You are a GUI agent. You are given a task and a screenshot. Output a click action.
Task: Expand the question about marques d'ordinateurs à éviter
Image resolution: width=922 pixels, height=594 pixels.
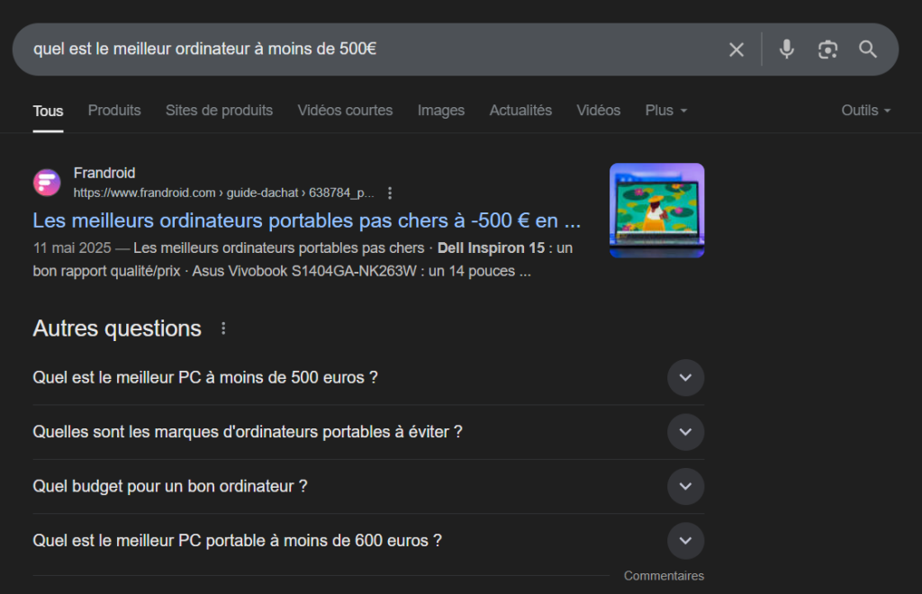point(685,432)
